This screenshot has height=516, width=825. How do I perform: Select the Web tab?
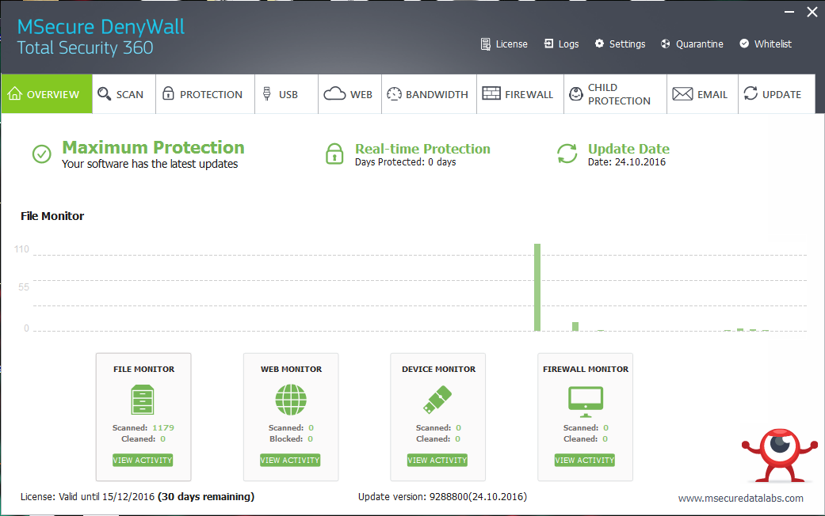349,94
